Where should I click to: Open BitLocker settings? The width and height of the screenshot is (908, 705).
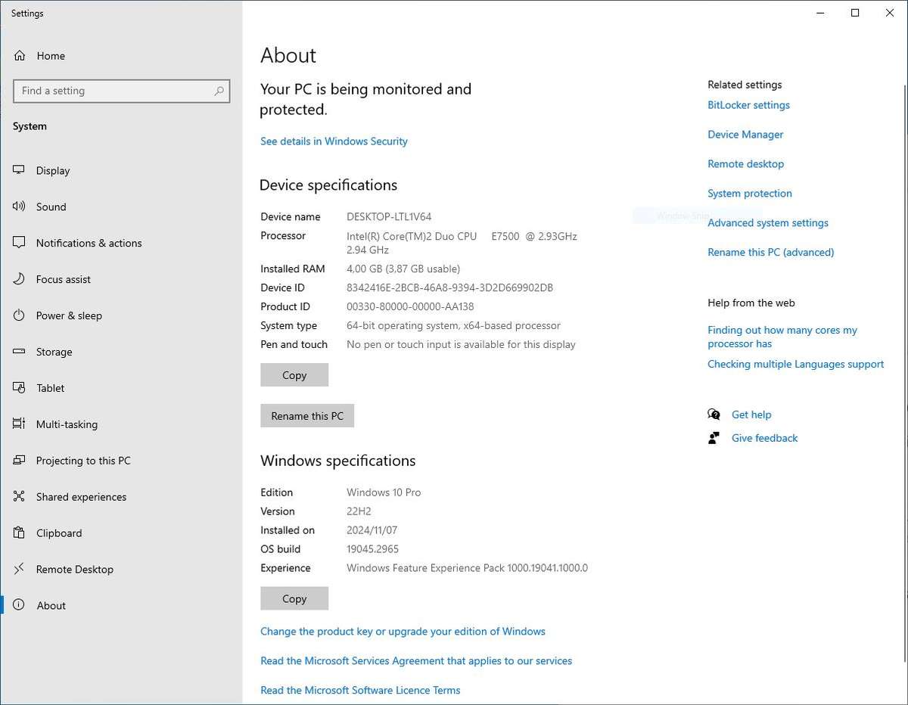pyautogui.click(x=748, y=105)
